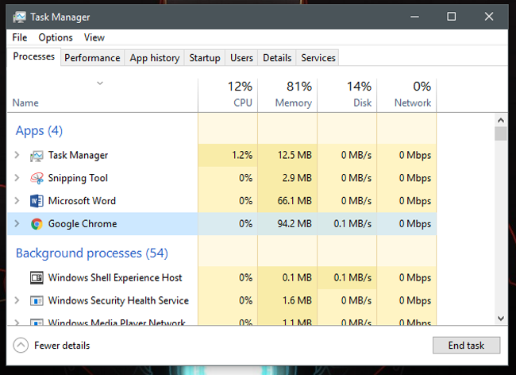This screenshot has width=516, height=375.
Task: Expand the Task Manager process row
Action: pyautogui.click(x=17, y=156)
